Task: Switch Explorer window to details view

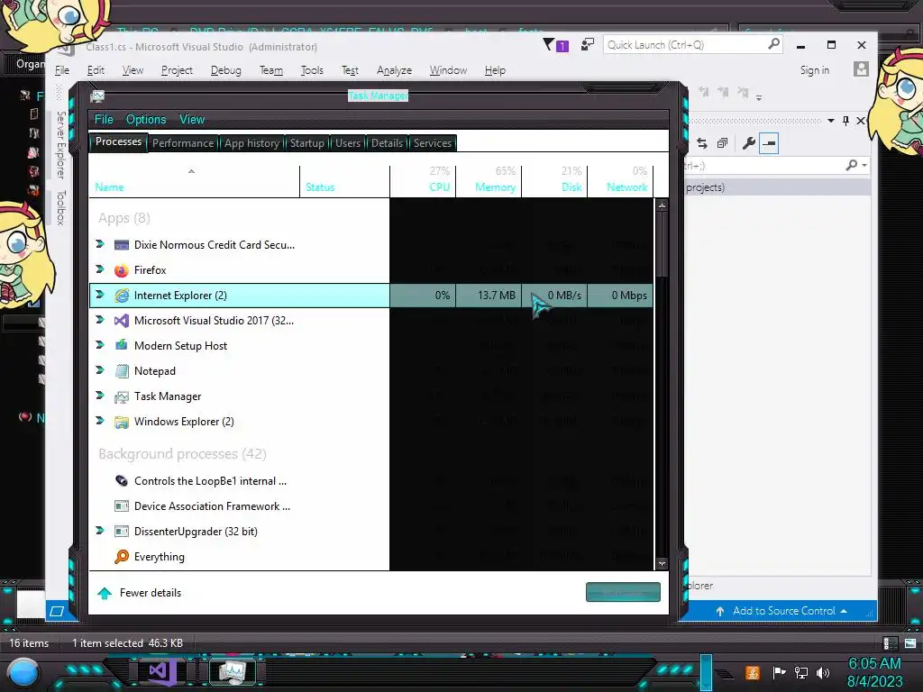Action: pos(890,643)
